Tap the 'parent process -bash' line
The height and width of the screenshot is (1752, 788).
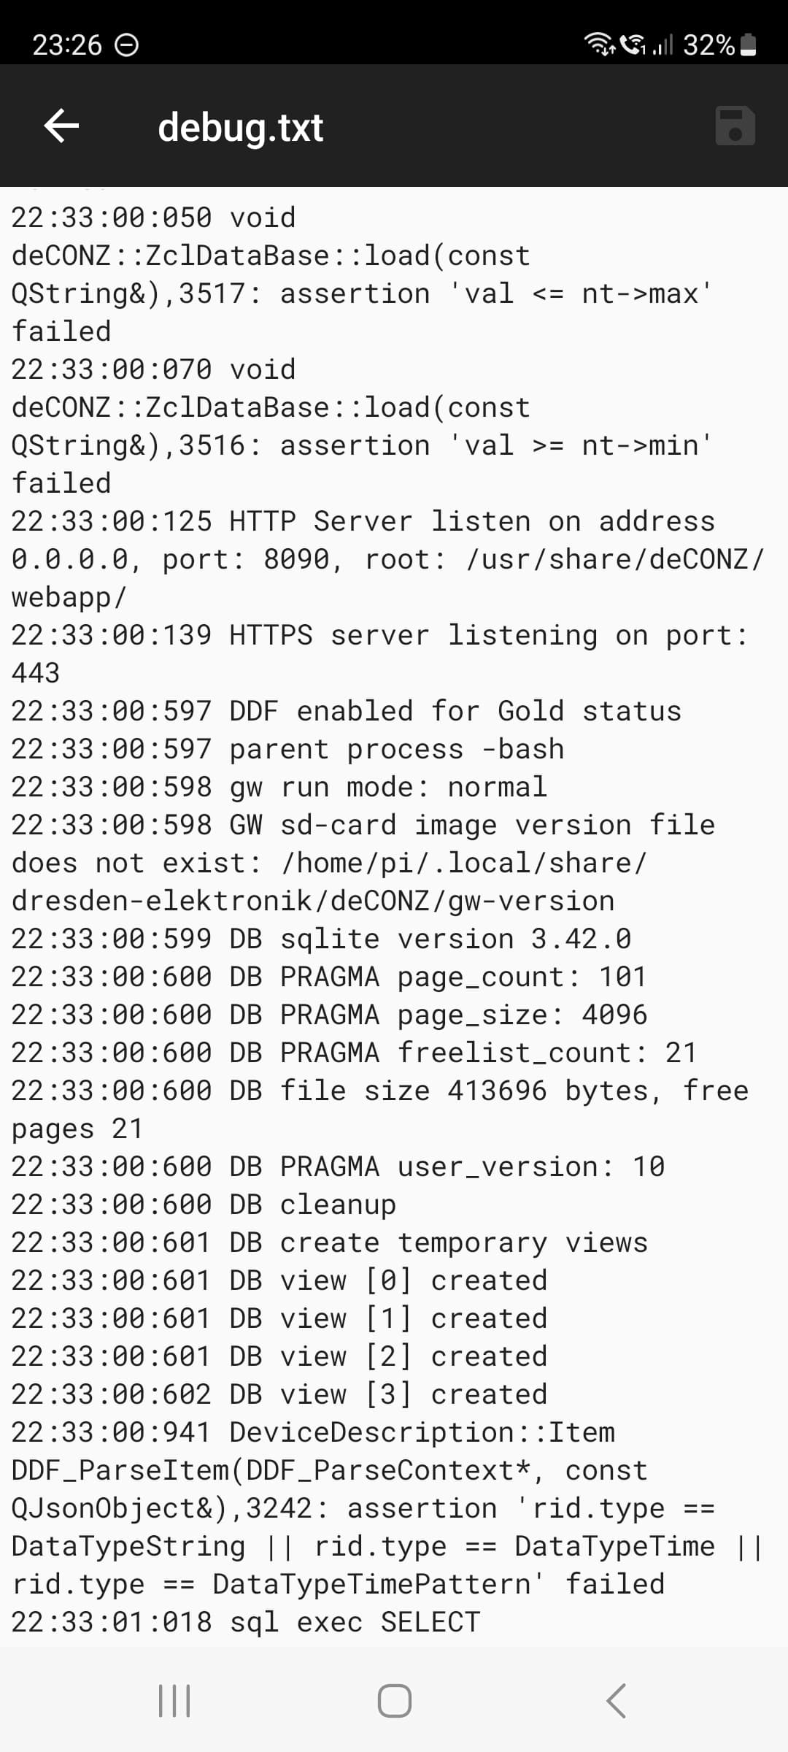pos(287,749)
